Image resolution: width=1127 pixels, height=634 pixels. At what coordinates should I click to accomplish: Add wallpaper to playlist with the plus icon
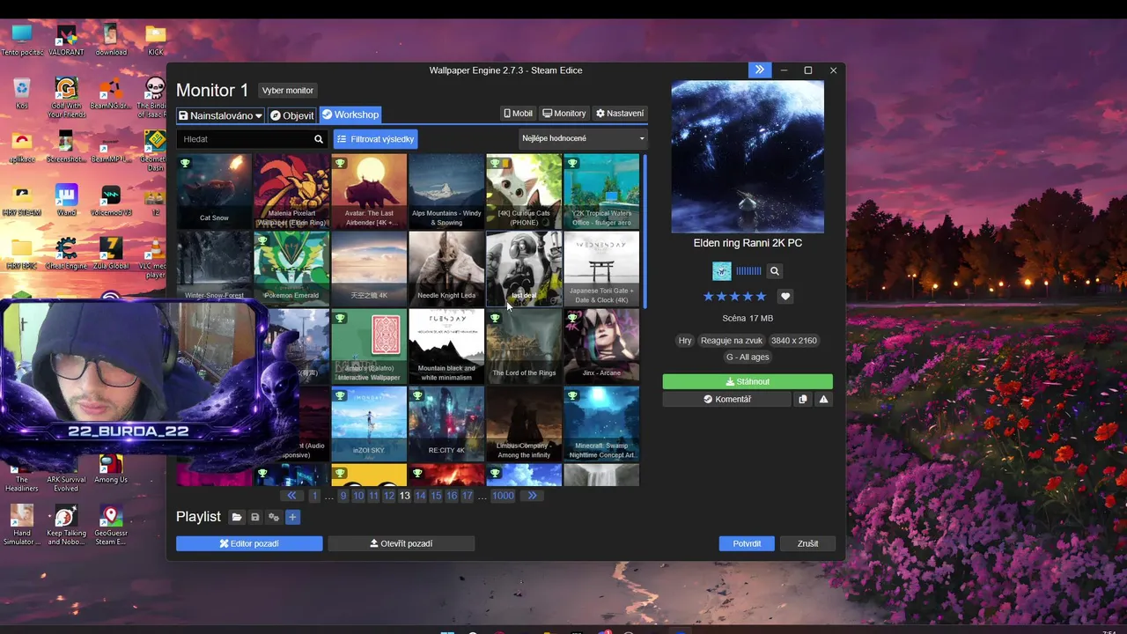(x=293, y=518)
